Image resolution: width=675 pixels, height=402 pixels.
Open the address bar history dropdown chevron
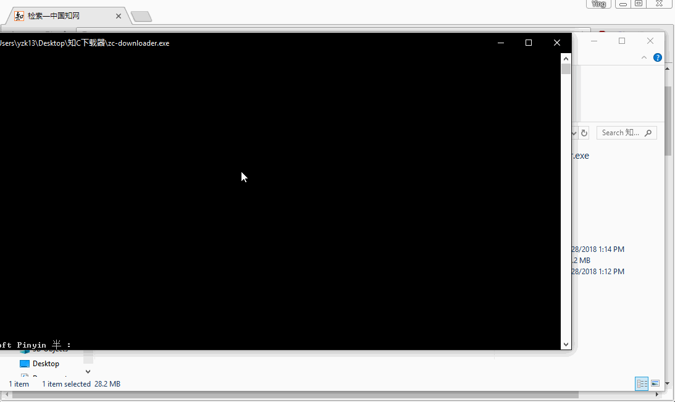click(x=574, y=132)
